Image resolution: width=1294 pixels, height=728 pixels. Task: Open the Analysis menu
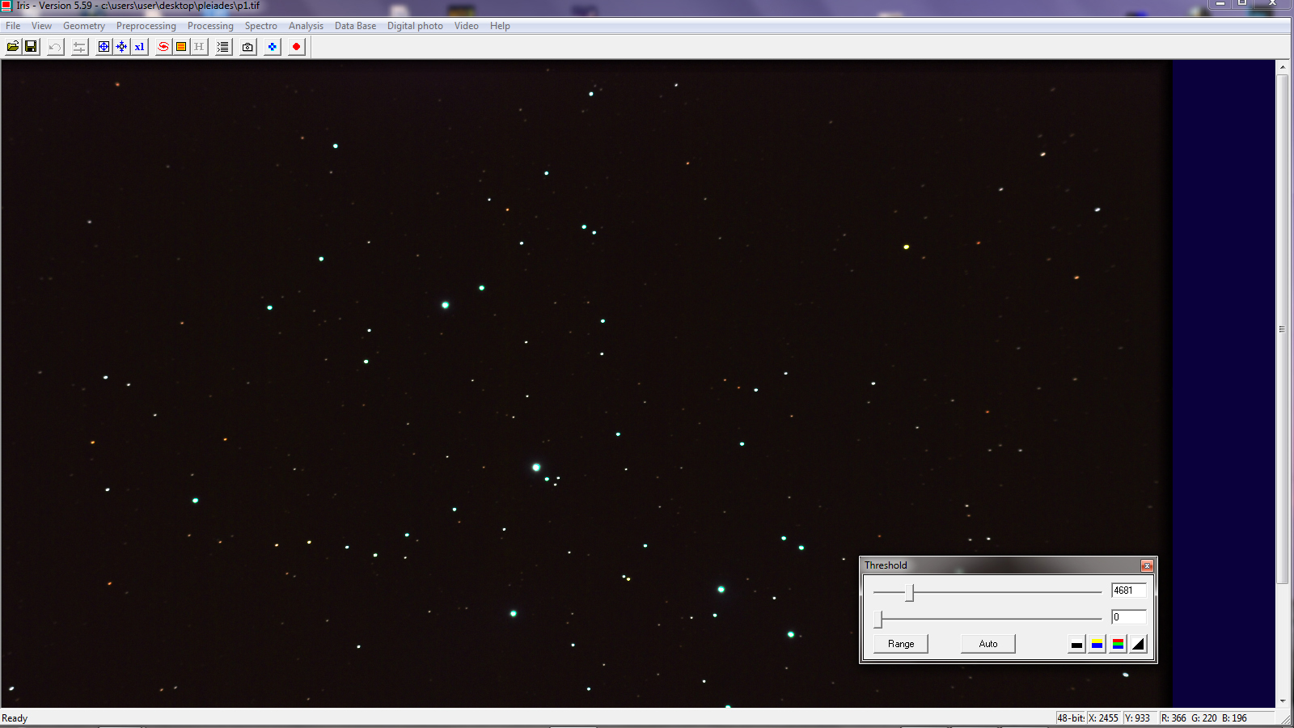point(306,26)
